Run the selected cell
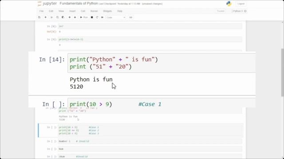The height and width of the screenshot is (159, 284). (84, 17)
